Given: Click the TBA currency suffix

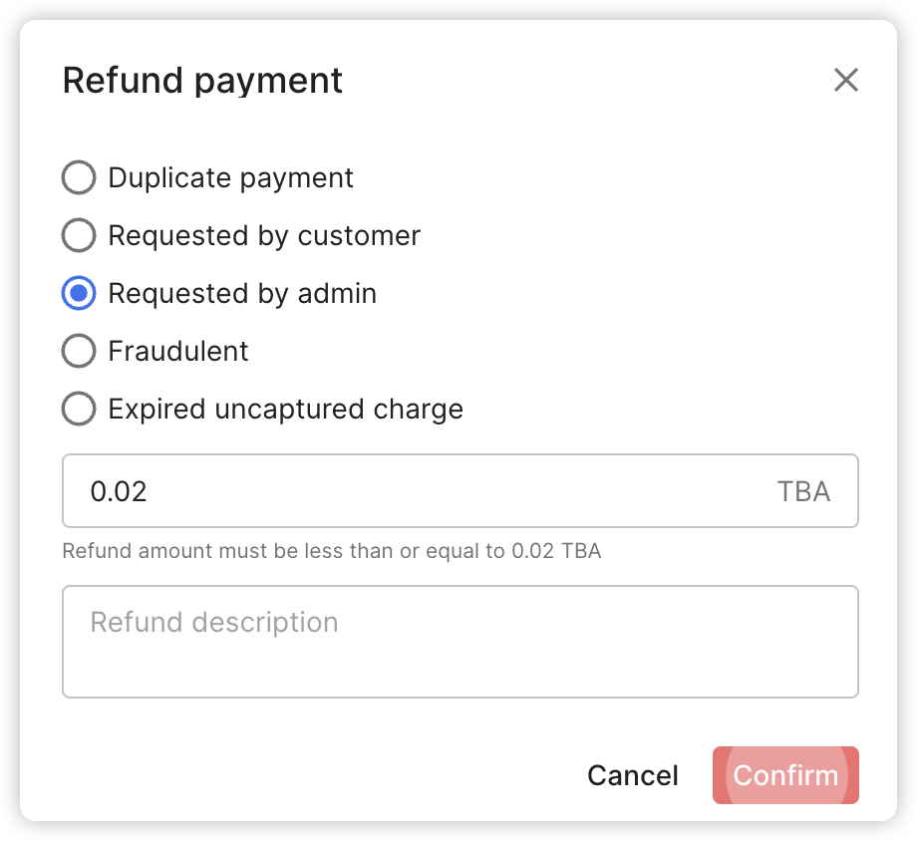Looking at the screenshot, I should 803,491.
